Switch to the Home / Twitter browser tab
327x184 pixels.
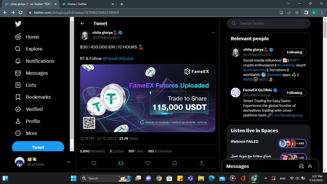(88, 4)
